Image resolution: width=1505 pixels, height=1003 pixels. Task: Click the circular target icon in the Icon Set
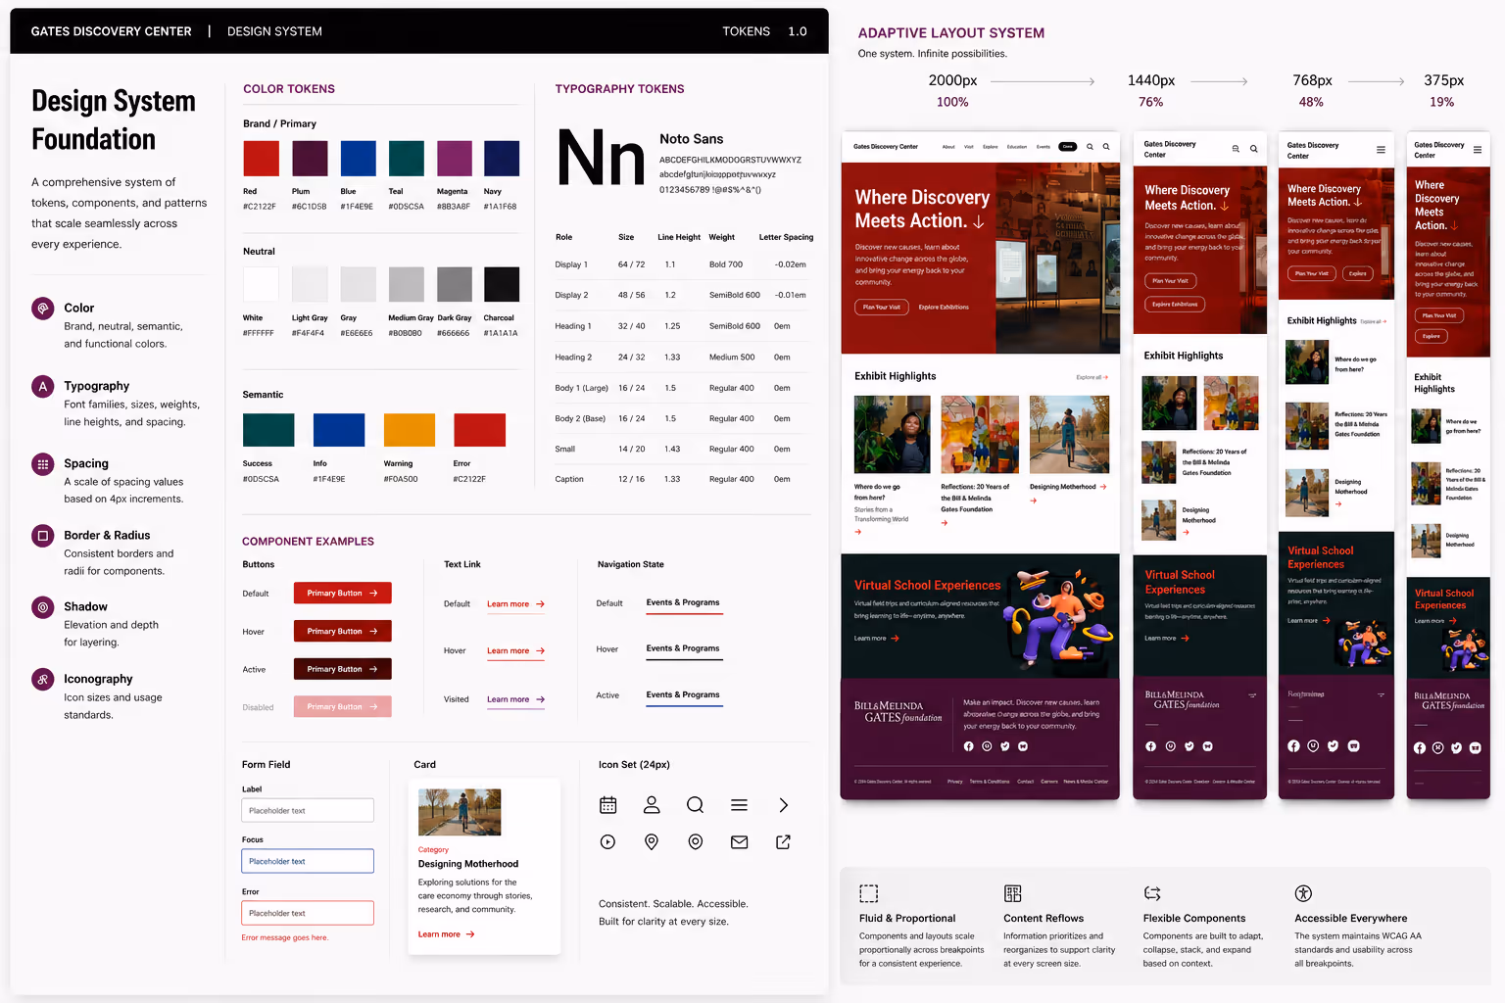pos(696,842)
